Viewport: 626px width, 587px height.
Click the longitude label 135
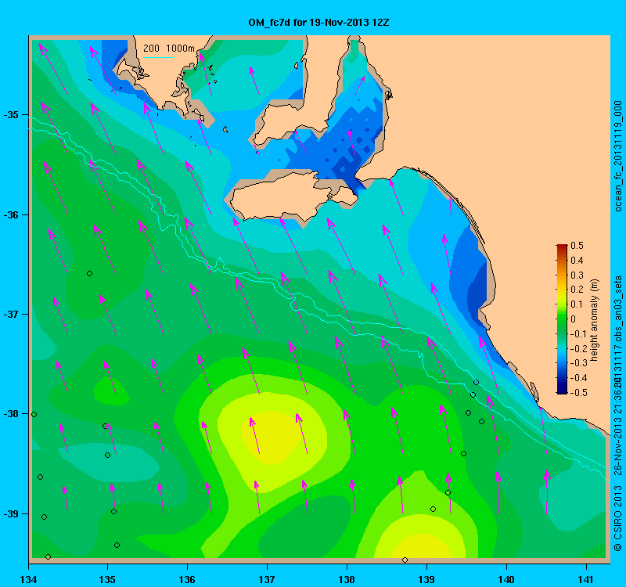pyautogui.click(x=107, y=579)
